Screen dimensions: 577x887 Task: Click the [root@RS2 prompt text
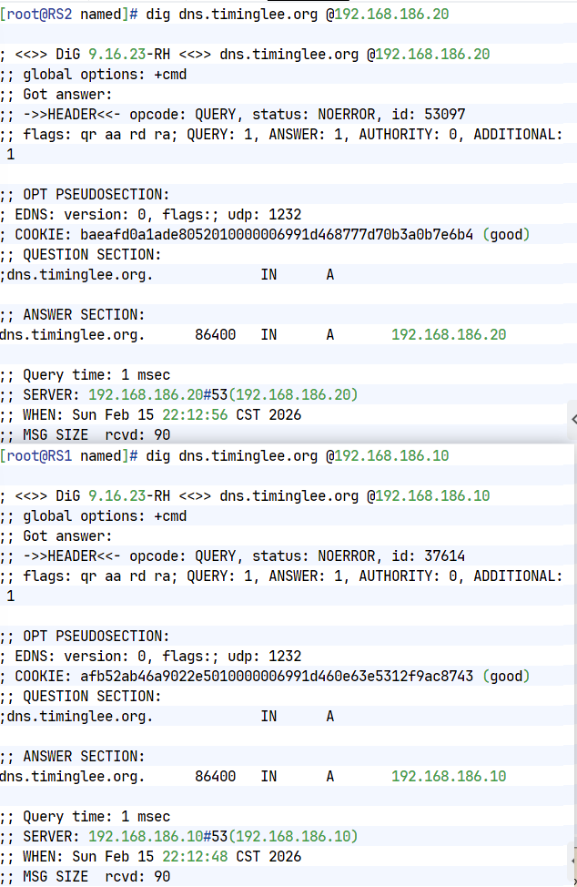click(x=36, y=15)
